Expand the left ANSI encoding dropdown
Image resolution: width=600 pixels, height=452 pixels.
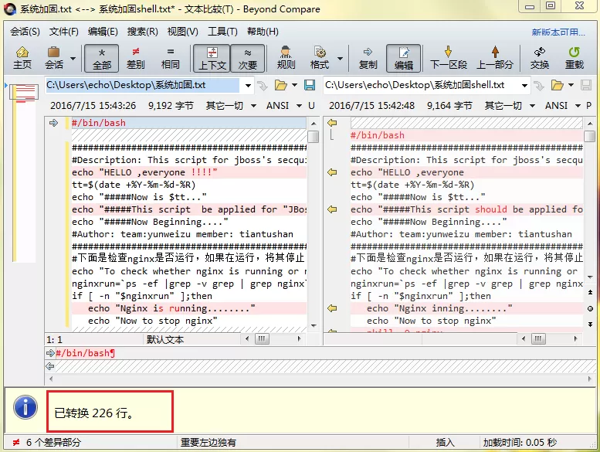[299, 106]
